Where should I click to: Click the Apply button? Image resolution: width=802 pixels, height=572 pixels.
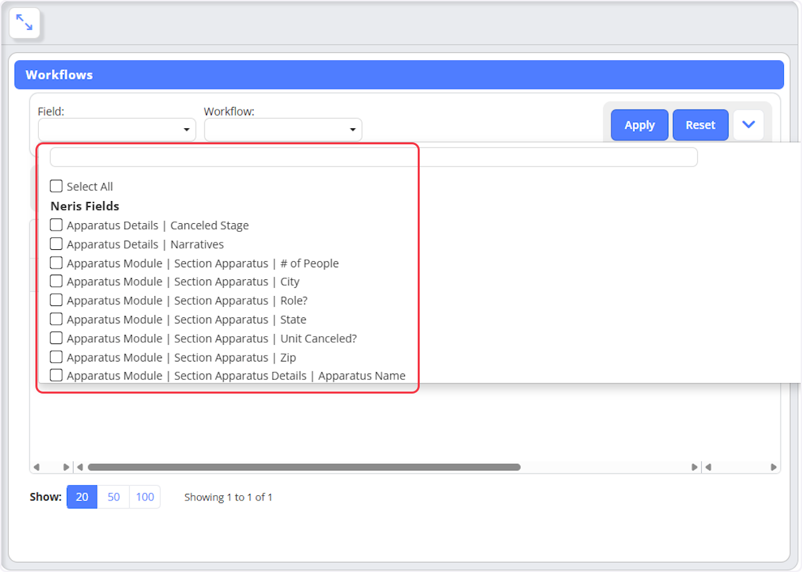(x=640, y=125)
